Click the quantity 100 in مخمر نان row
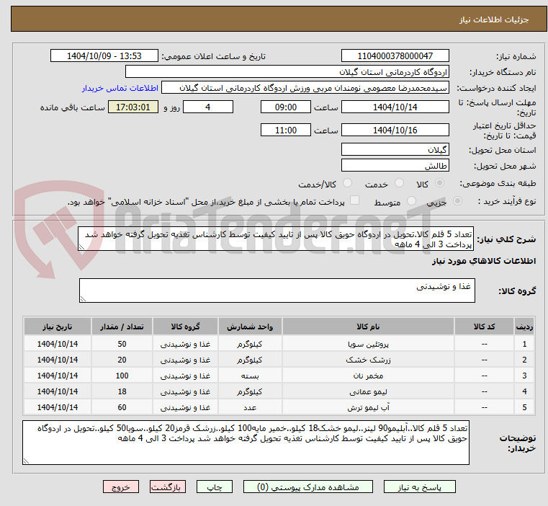 coord(122,376)
